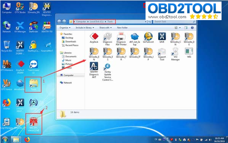Image resolution: width=228 pixels, height=143 pixels.
Task: Launch XENTRY Diagnosis AKT shortcut
Action: [94, 70]
